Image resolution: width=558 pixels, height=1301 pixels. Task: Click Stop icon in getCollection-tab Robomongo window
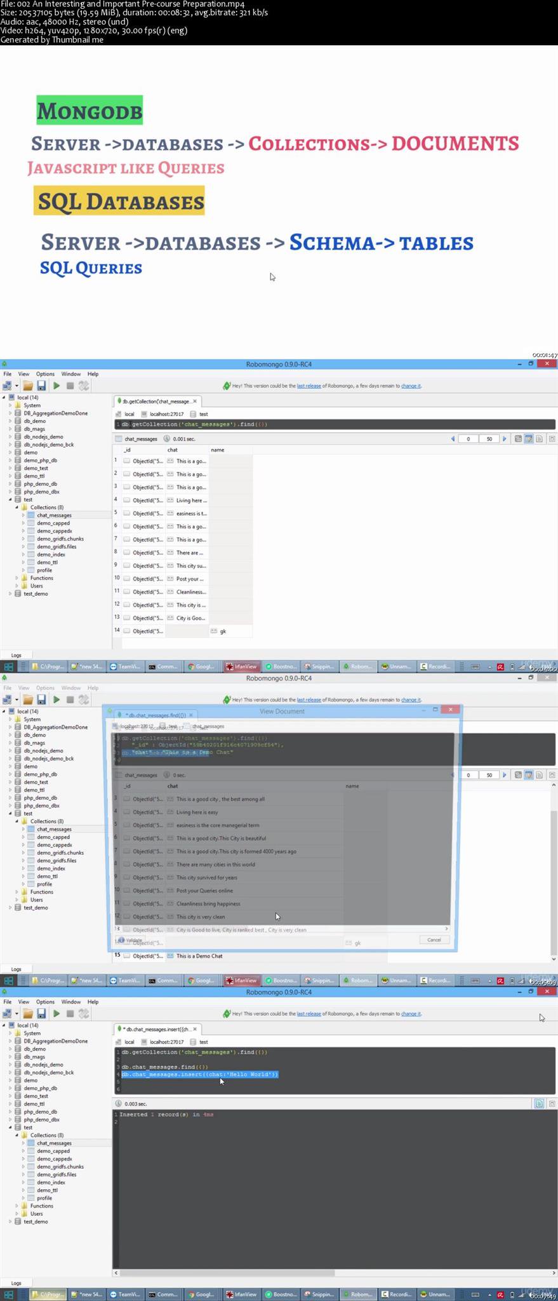(70, 386)
